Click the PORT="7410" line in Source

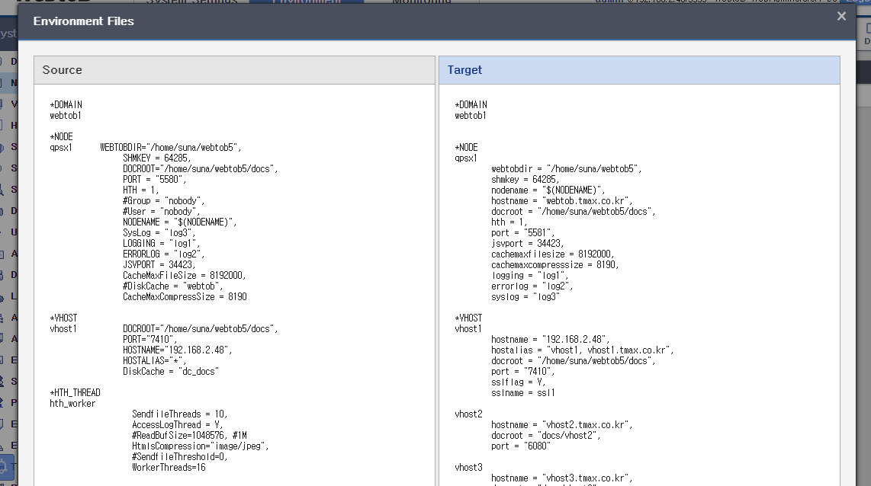click(x=150, y=340)
